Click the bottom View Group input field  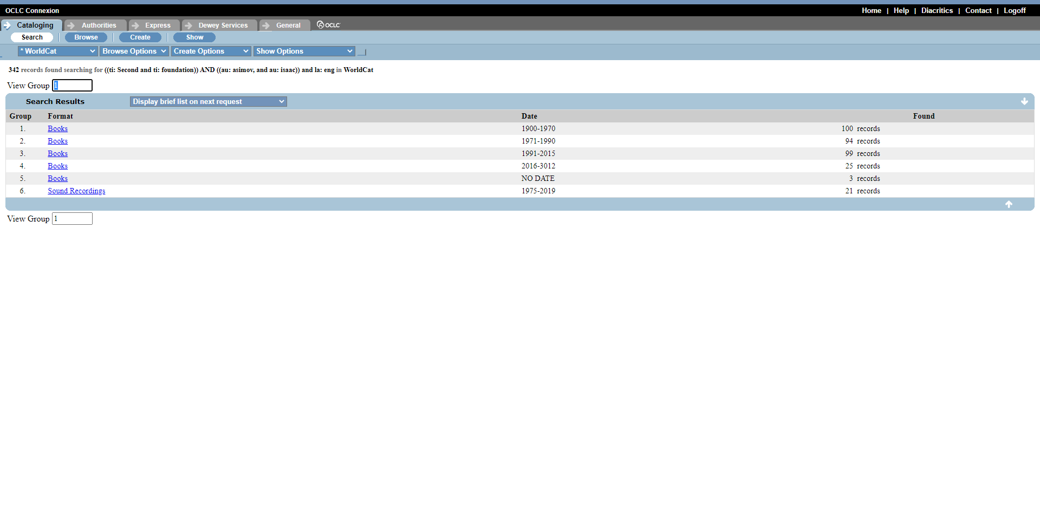(x=72, y=218)
